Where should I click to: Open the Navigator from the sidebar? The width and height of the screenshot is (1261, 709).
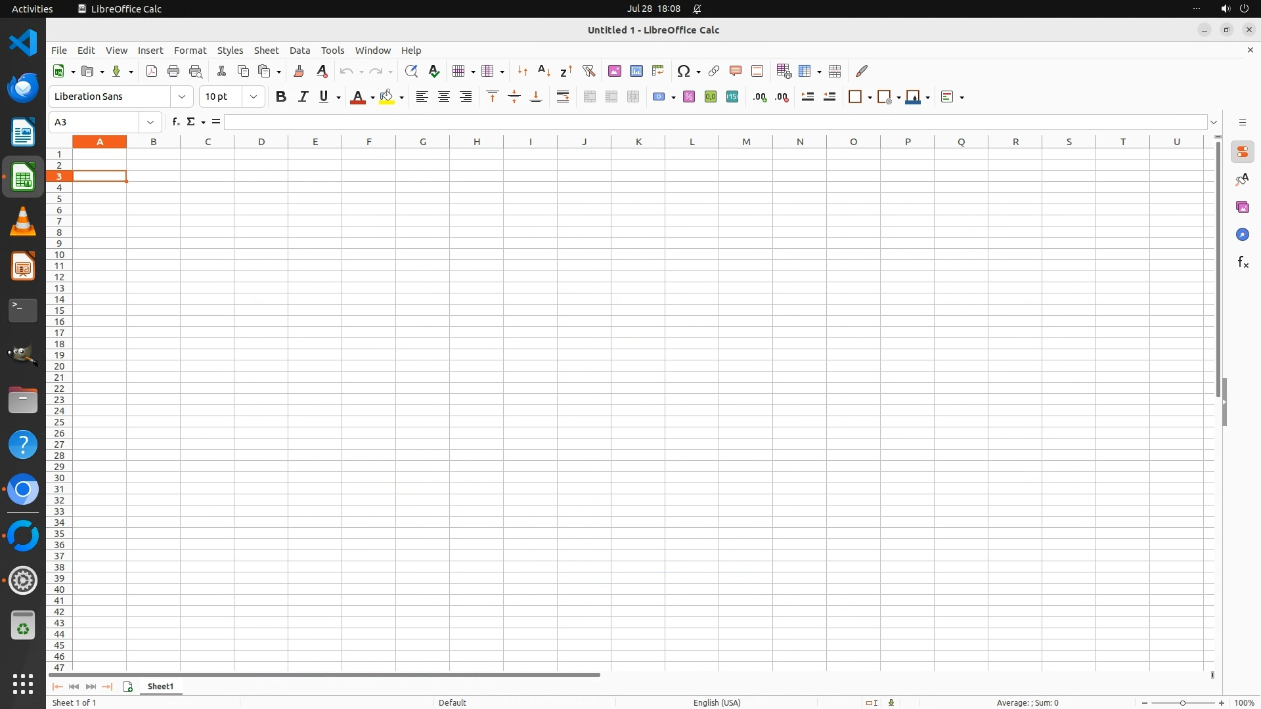tap(1242, 235)
